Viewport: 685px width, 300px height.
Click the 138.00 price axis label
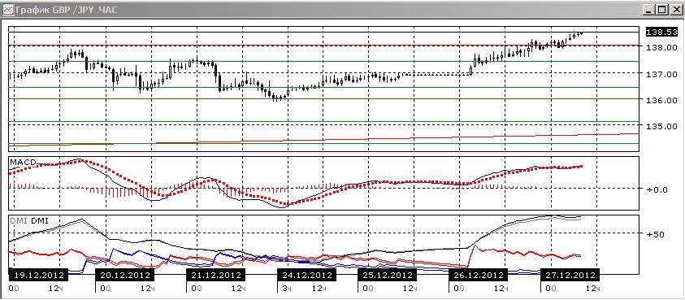coord(661,47)
